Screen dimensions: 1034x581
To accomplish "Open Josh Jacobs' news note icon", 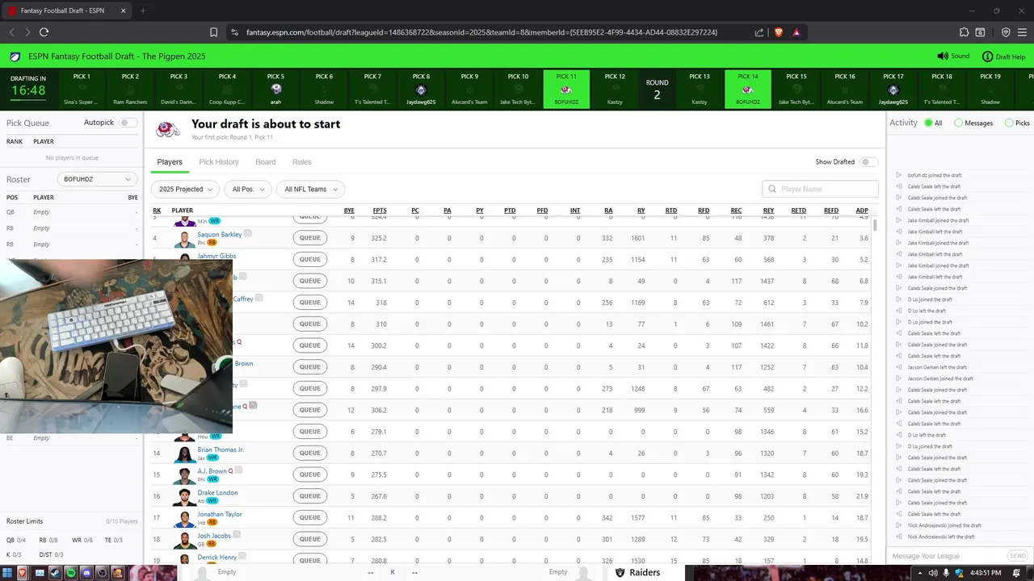I will click(237, 534).
